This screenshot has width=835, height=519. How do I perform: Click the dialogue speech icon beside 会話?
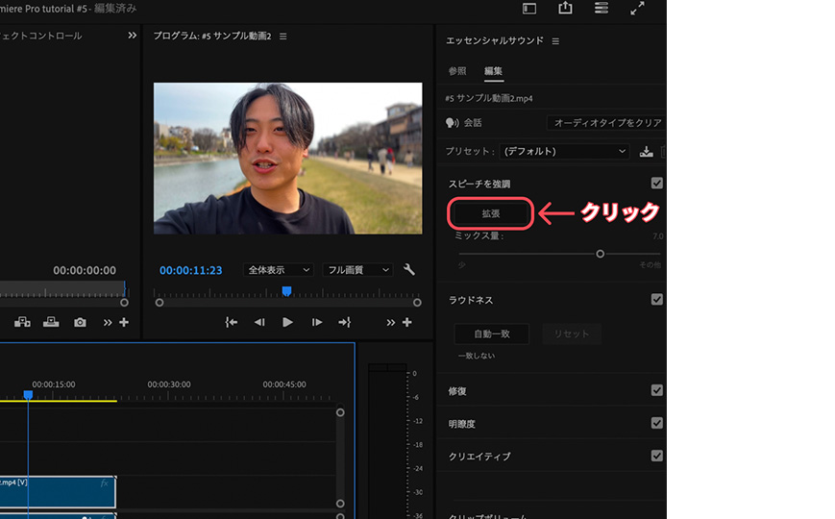tap(453, 123)
